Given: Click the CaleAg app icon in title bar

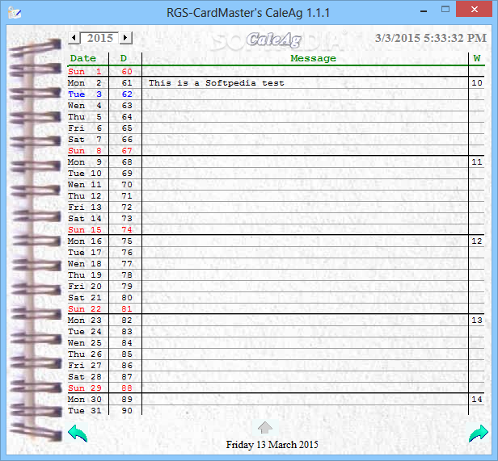Looking at the screenshot, I should (15, 13).
